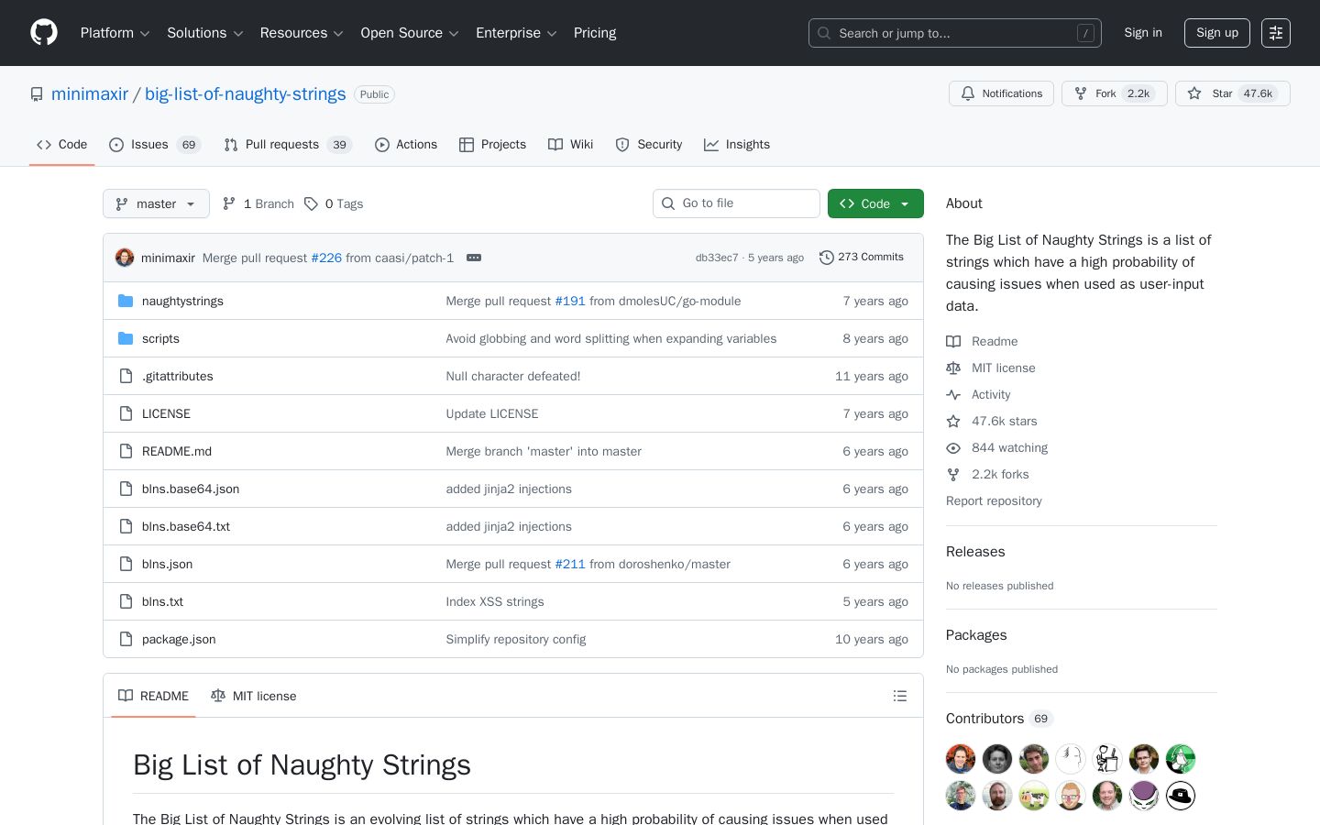This screenshot has height=825, width=1320.
Task: Expand the Resources menu
Action: (302, 33)
